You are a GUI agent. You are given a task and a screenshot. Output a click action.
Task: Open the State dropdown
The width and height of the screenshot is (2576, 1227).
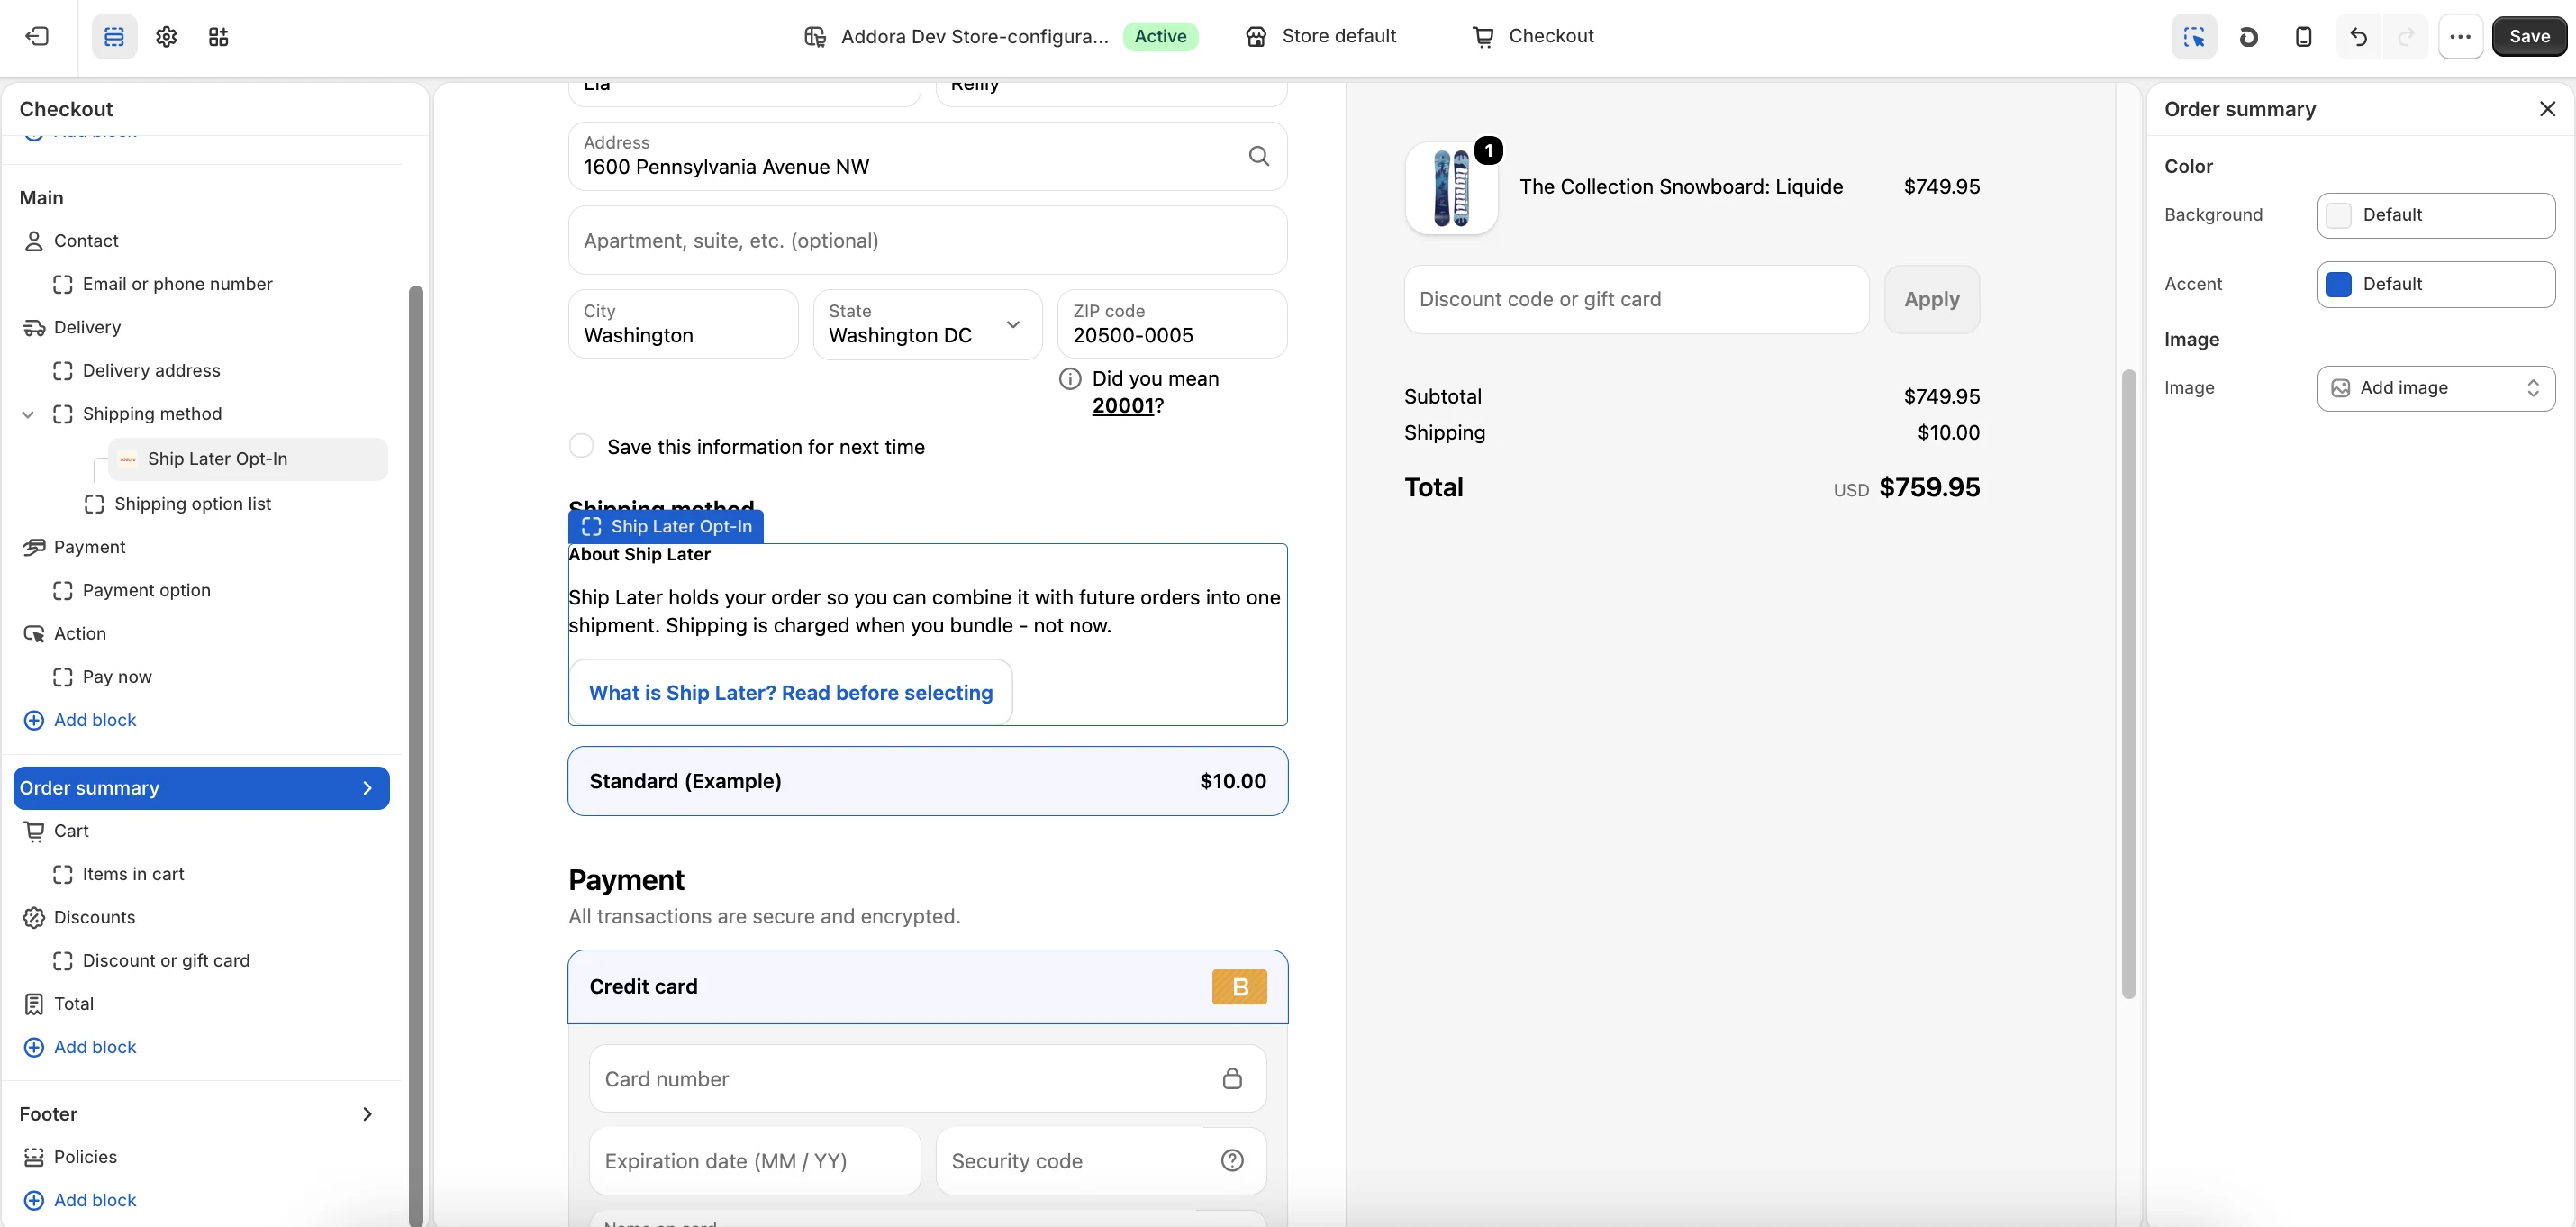tap(927, 324)
